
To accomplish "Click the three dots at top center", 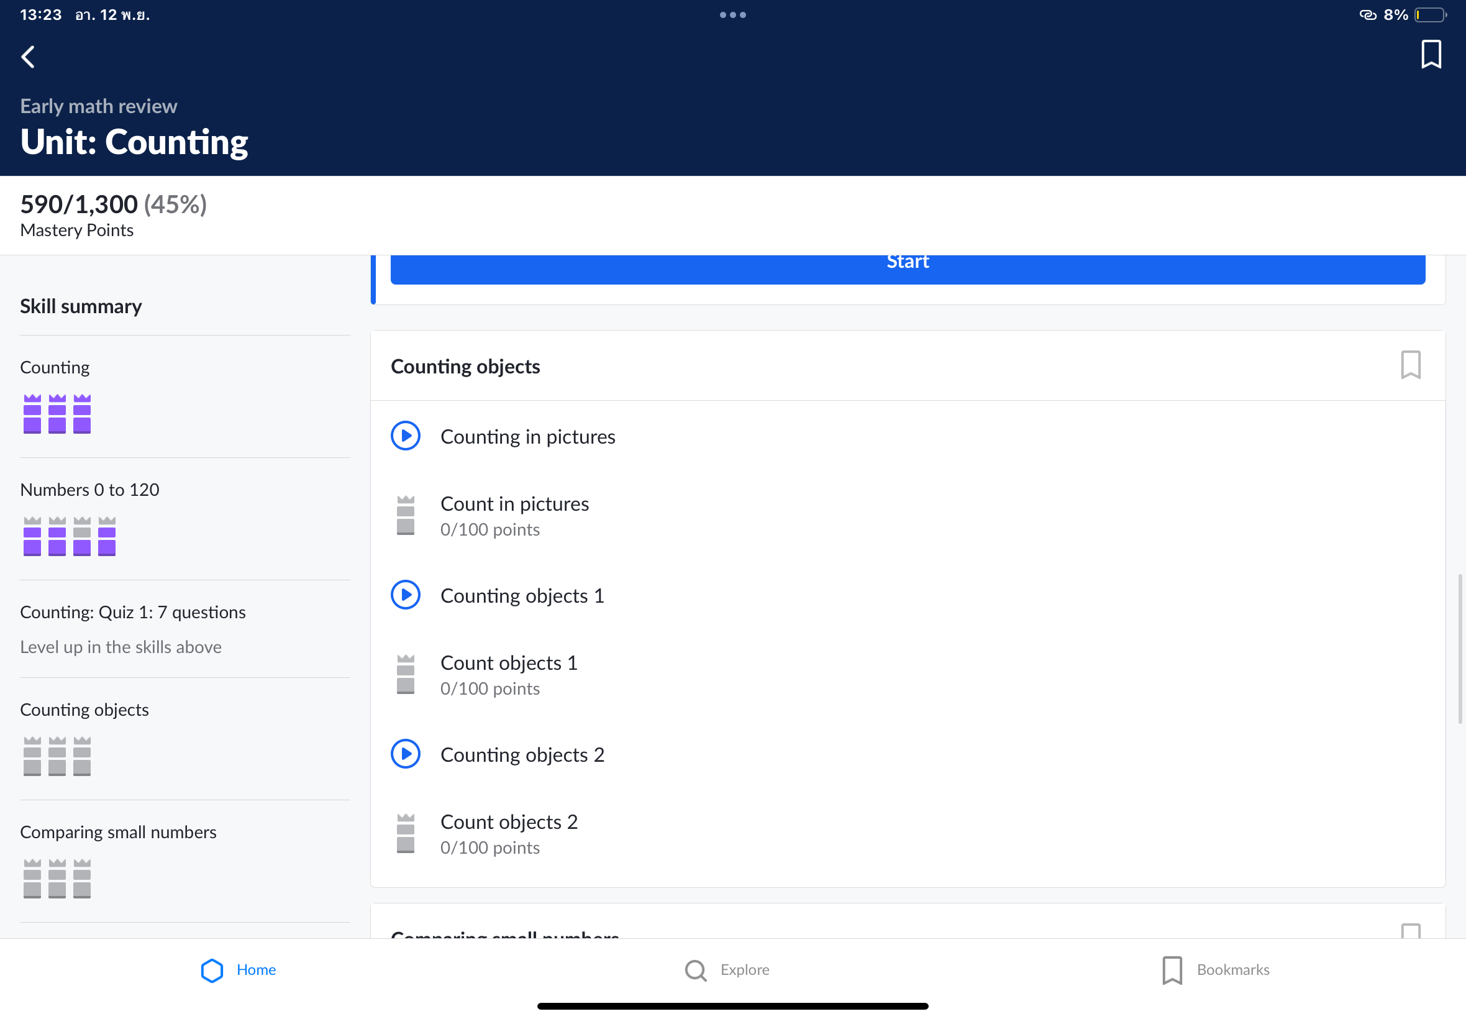I will click(x=732, y=15).
